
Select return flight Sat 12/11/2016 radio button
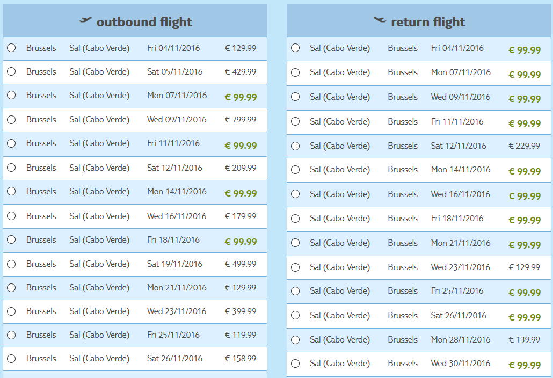coord(295,146)
